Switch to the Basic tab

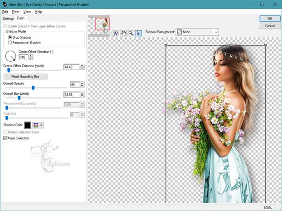click(x=21, y=18)
